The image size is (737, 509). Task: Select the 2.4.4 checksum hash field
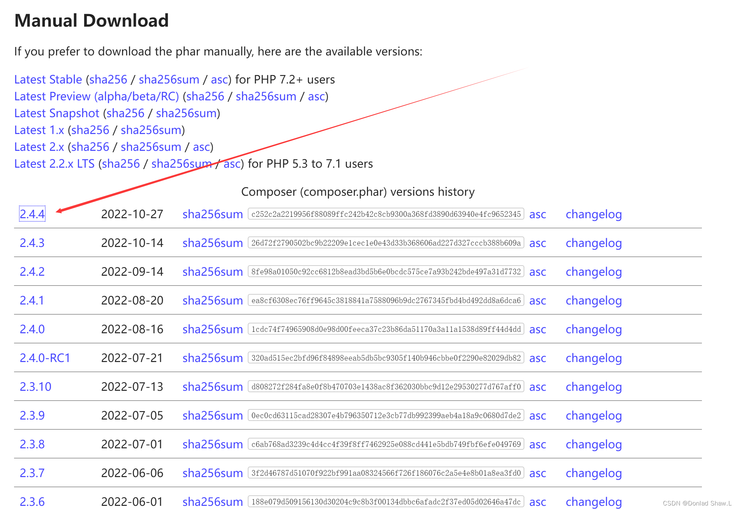386,214
